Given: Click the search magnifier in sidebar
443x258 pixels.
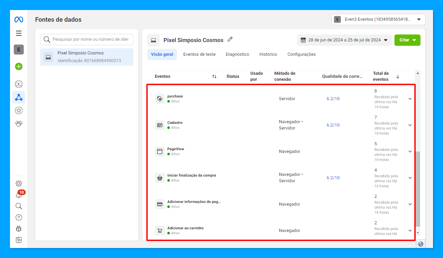Looking at the screenshot, I should (x=19, y=206).
